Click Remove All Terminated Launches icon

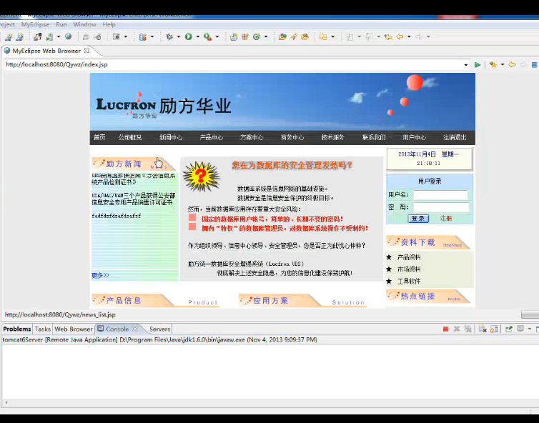pyautogui.click(x=468, y=329)
